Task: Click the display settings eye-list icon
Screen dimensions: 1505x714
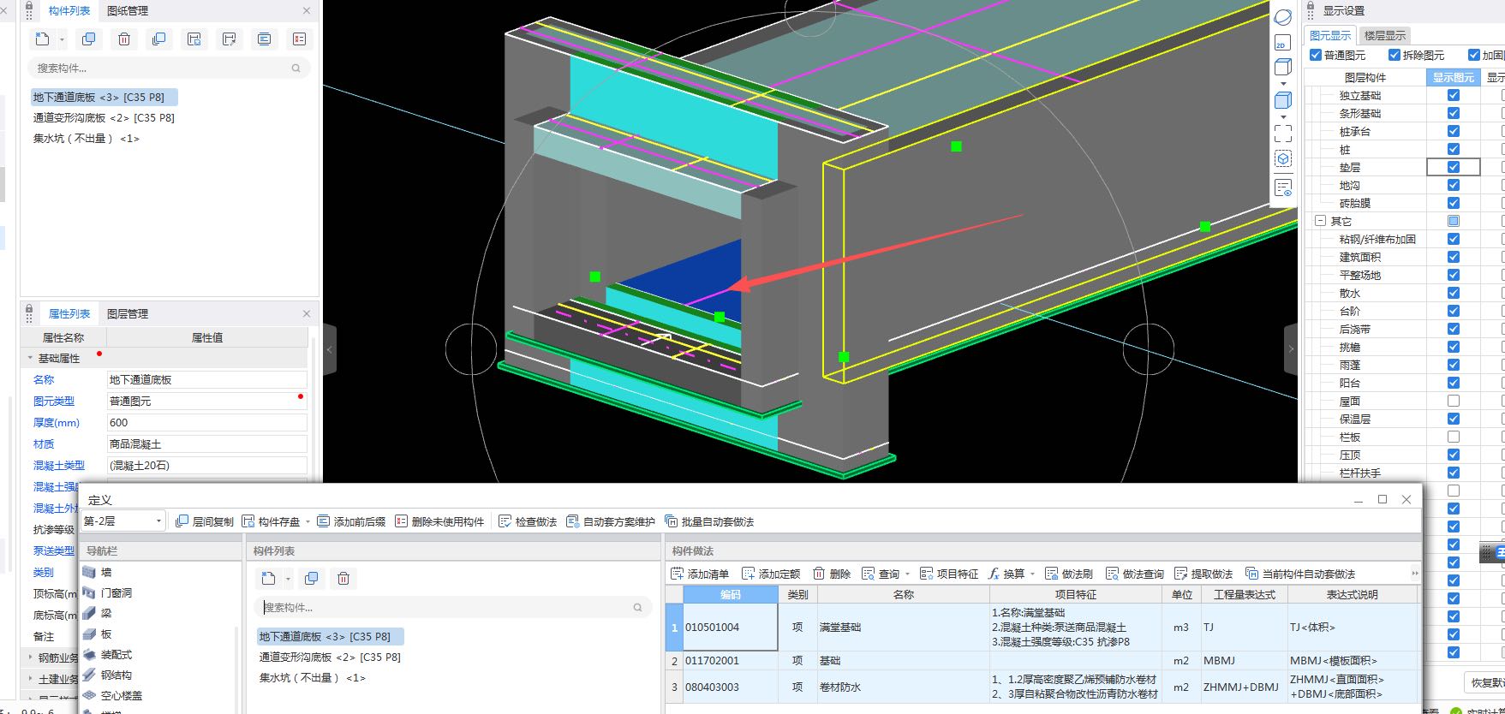Action: tap(1282, 187)
